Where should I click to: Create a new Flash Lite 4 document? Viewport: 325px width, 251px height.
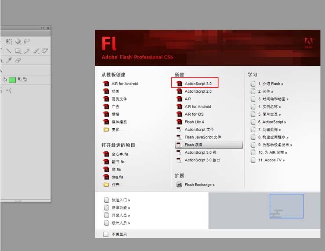click(x=190, y=122)
